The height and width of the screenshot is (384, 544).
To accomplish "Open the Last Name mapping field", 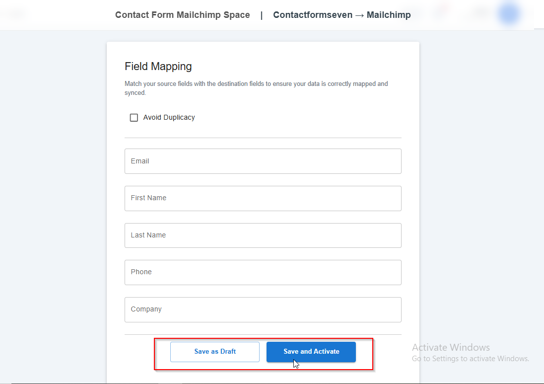I will (263, 235).
